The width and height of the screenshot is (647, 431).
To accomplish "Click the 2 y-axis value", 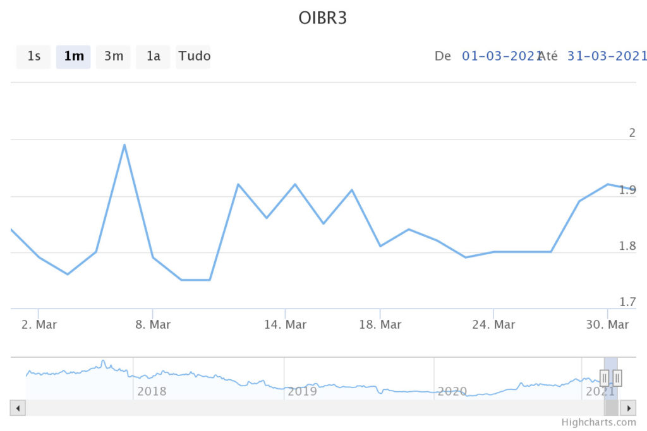I will pyautogui.click(x=632, y=133).
